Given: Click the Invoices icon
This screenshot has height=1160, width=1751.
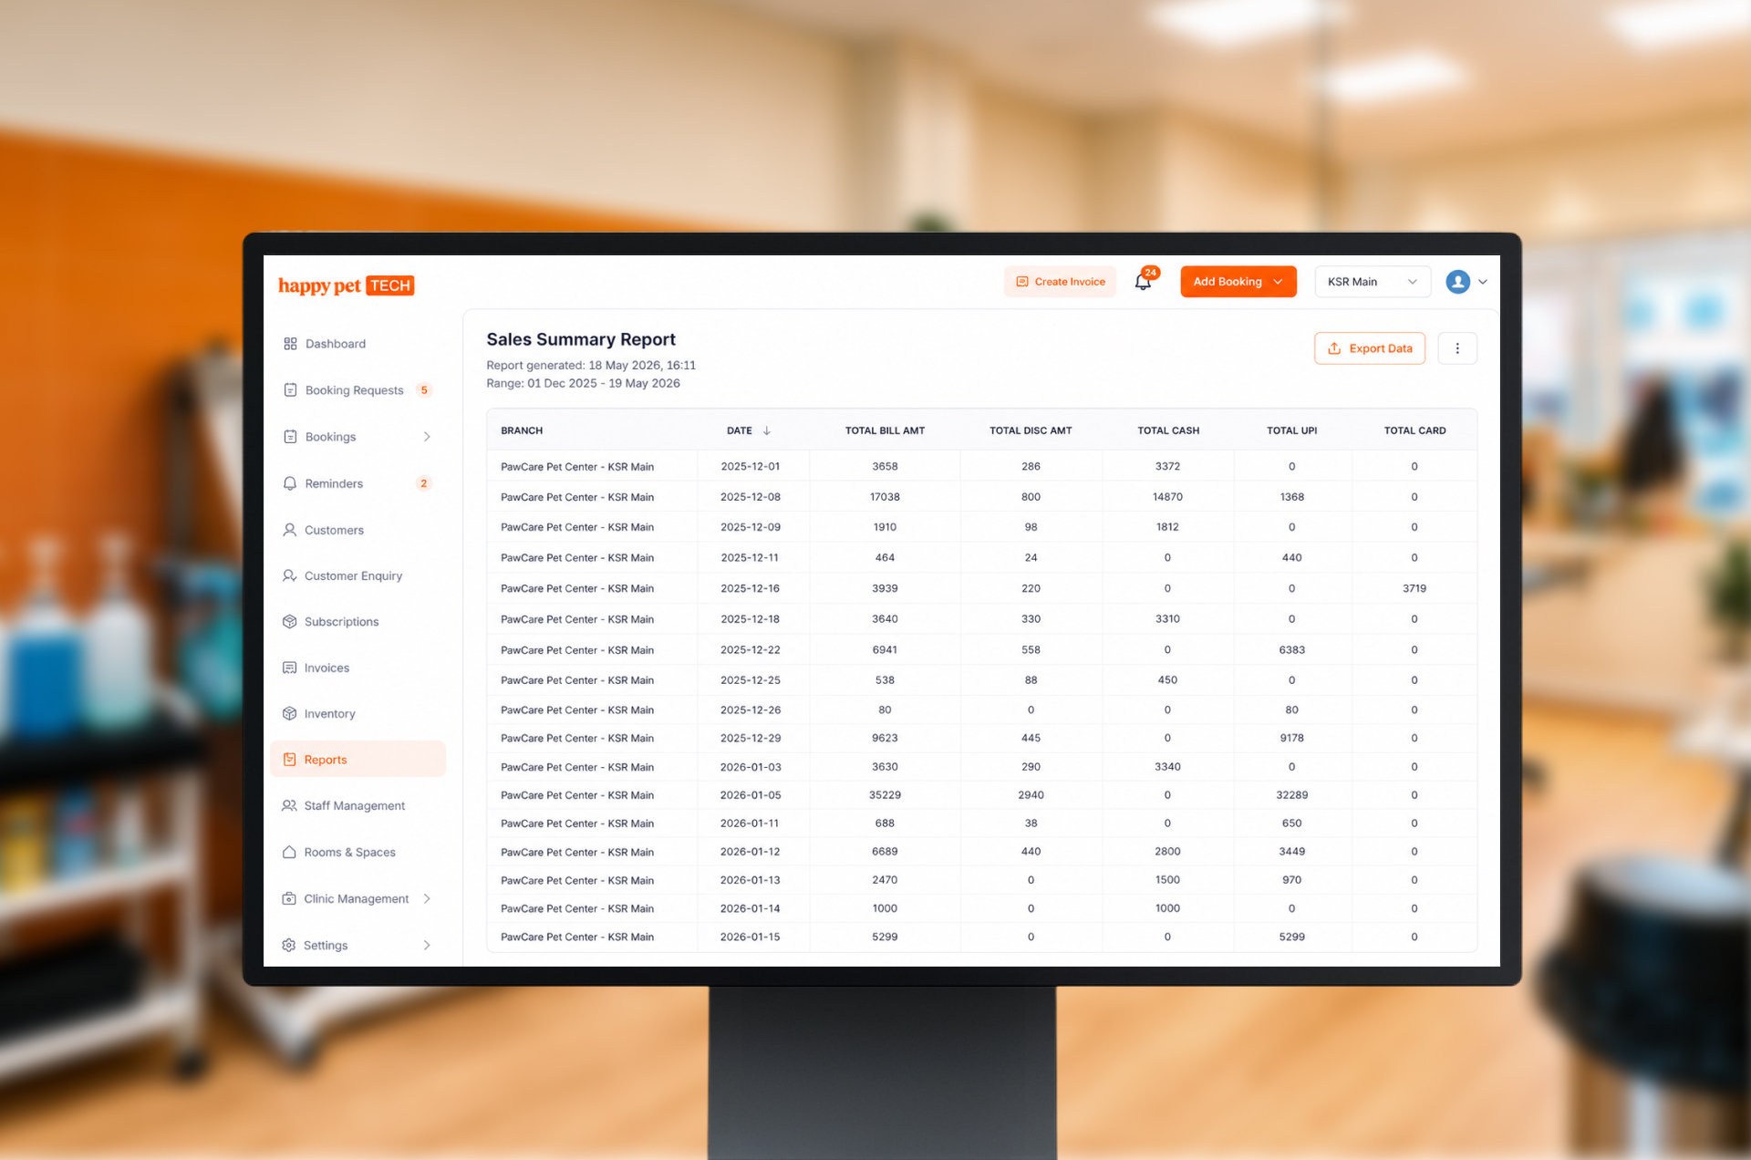Looking at the screenshot, I should click(x=290, y=668).
